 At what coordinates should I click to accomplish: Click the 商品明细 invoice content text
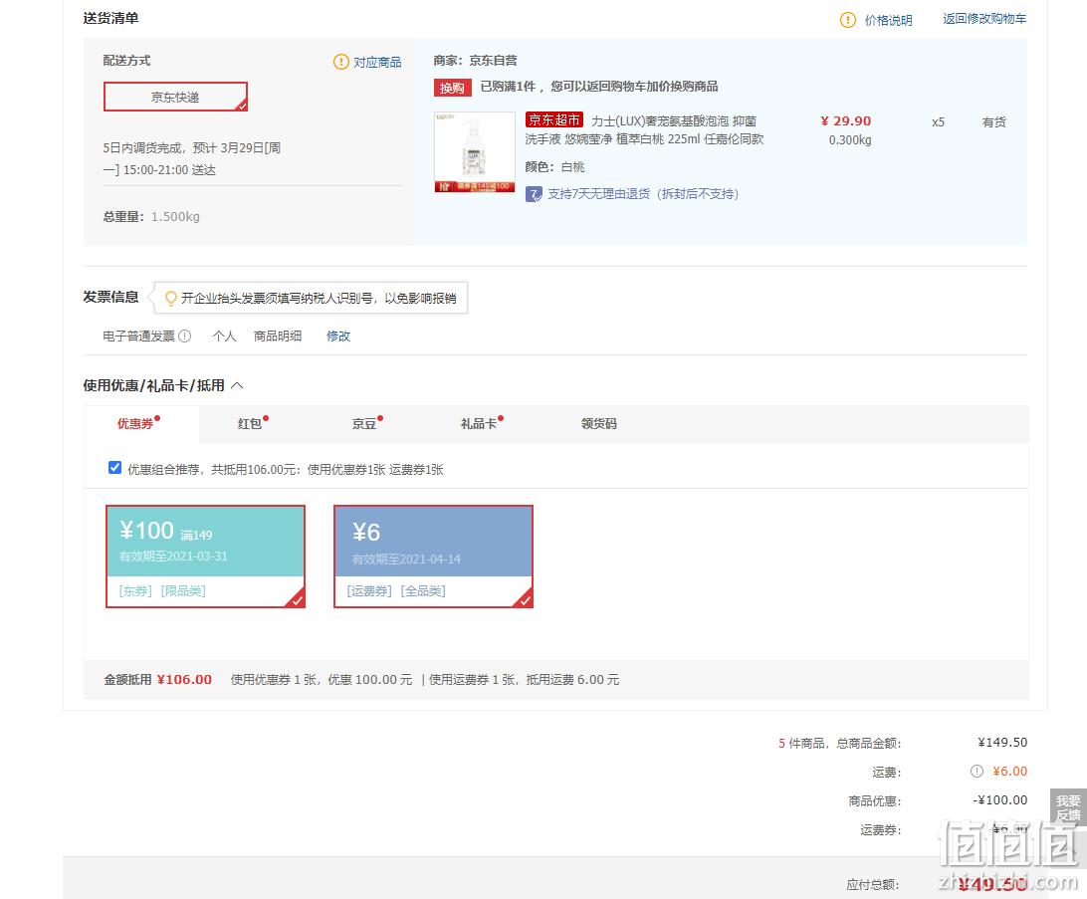pyautogui.click(x=278, y=337)
